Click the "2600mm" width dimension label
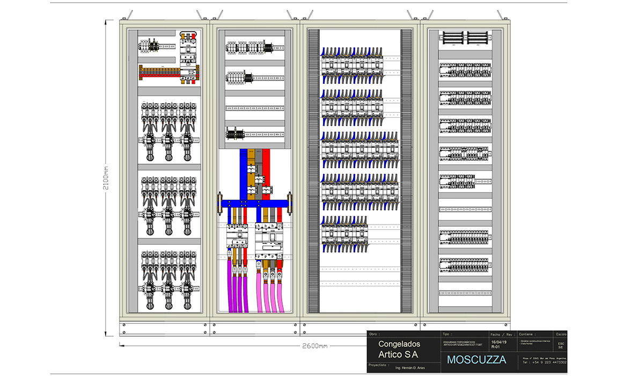Screen dimensions: 617x376 click(x=315, y=346)
